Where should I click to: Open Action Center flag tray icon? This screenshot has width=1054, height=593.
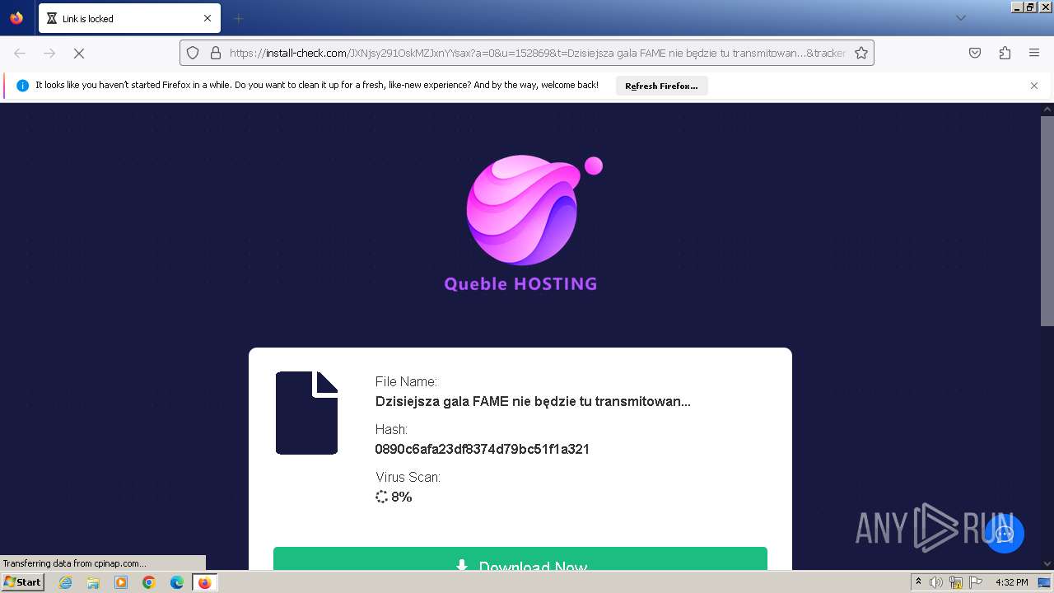[x=975, y=582]
